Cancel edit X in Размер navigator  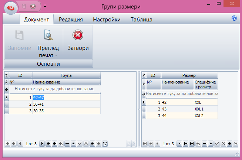point(223,144)
